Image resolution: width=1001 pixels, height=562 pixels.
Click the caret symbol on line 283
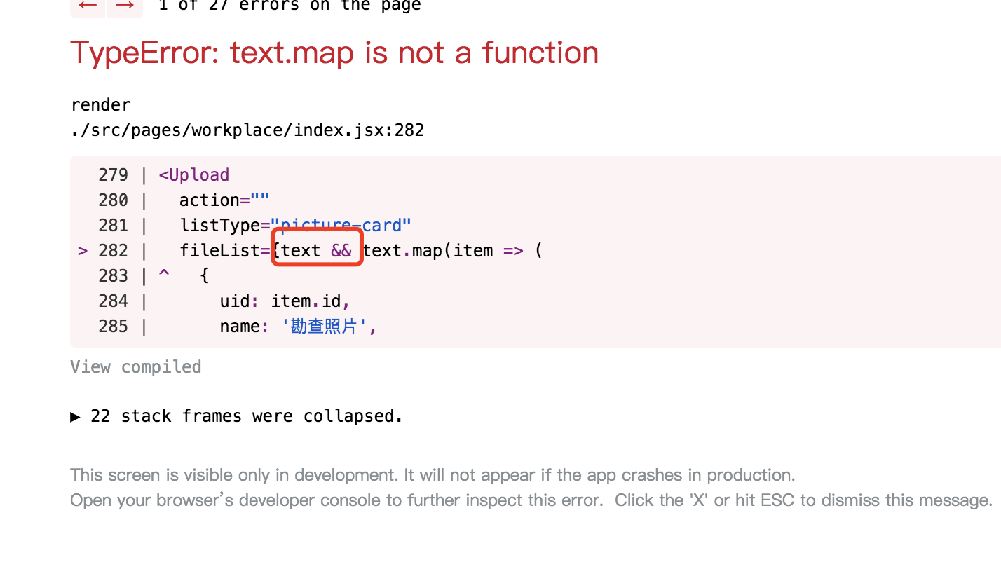tap(163, 275)
